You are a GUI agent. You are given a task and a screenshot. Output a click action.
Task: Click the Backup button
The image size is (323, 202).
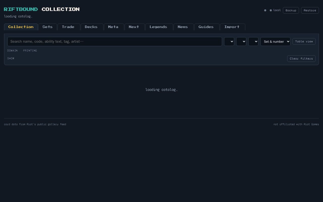click(291, 10)
